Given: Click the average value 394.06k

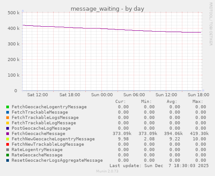Looking at the screenshot, I should click(x=173, y=134).
